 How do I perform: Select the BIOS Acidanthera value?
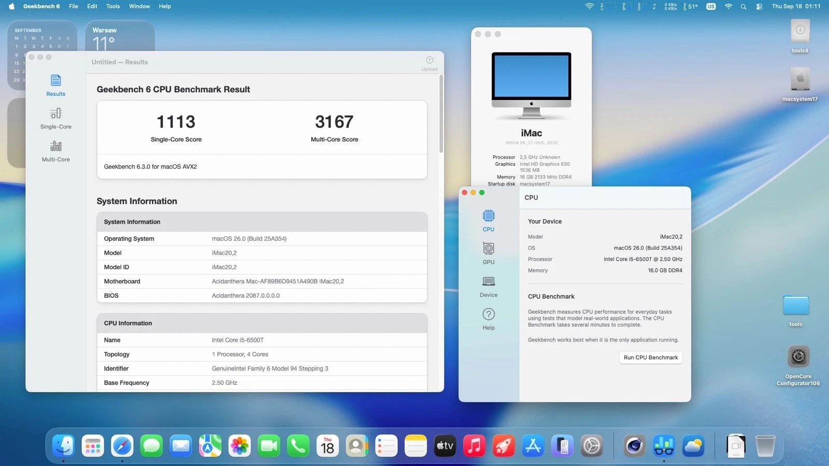pyautogui.click(x=246, y=296)
